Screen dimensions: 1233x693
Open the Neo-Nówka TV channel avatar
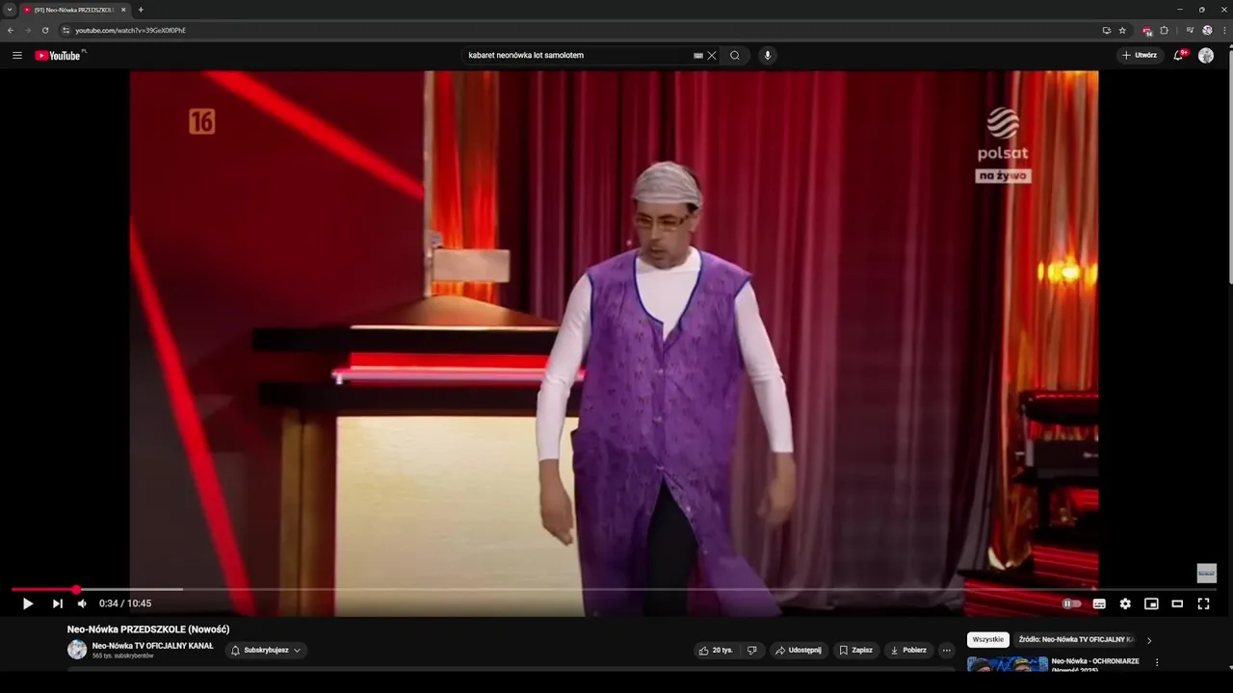(x=77, y=650)
